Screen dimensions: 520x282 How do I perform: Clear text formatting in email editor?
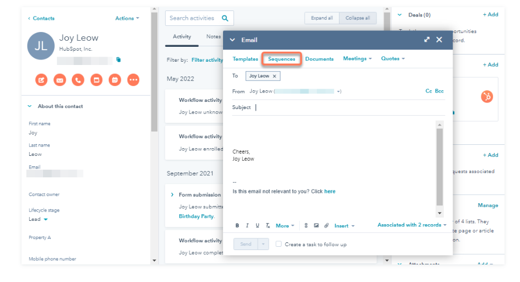[268, 225]
